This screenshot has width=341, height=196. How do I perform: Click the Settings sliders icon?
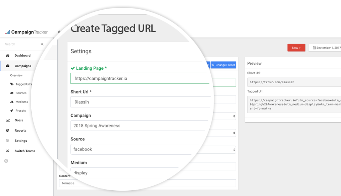tap(7, 141)
